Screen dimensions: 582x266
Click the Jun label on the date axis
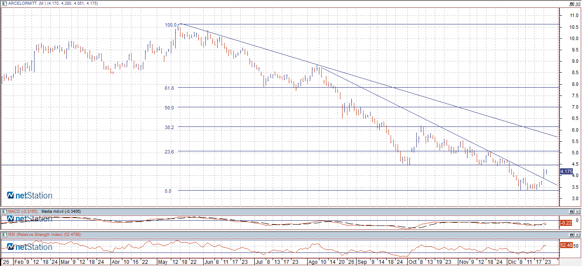tap(208, 263)
